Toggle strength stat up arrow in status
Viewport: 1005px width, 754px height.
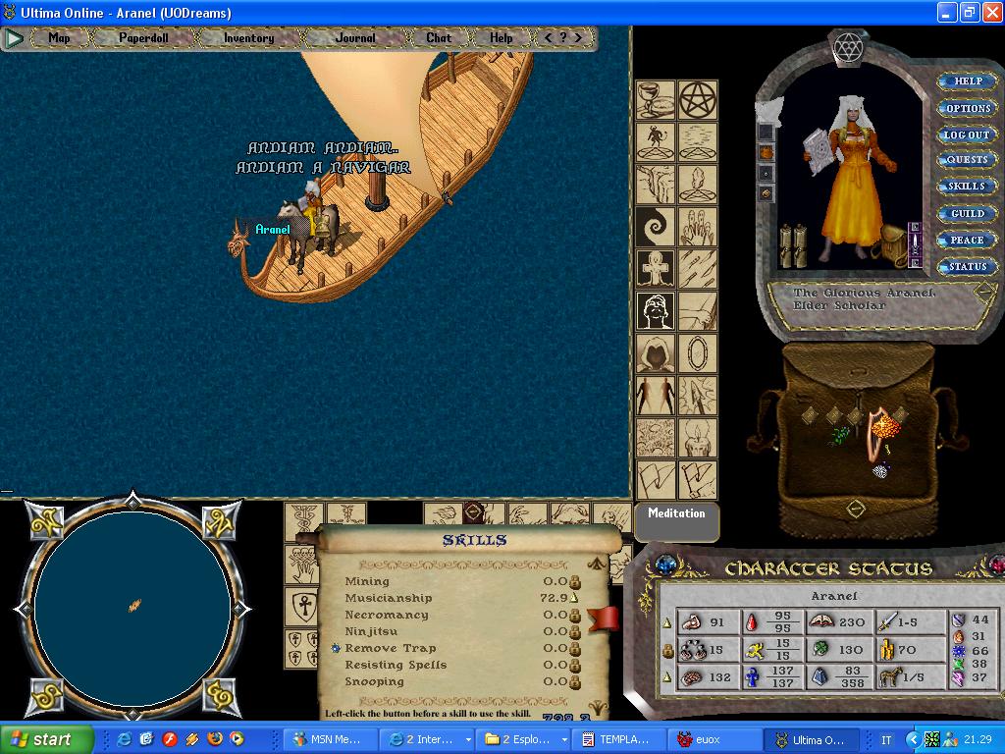tap(667, 621)
